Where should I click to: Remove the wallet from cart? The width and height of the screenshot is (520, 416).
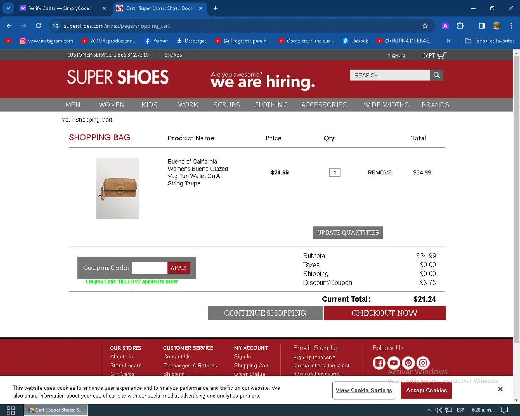pyautogui.click(x=380, y=173)
